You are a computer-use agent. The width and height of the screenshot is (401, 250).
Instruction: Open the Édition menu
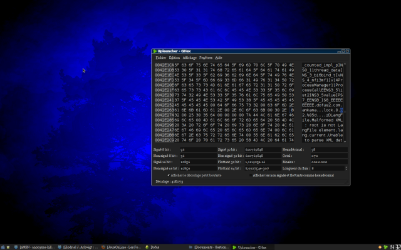pos(174,57)
